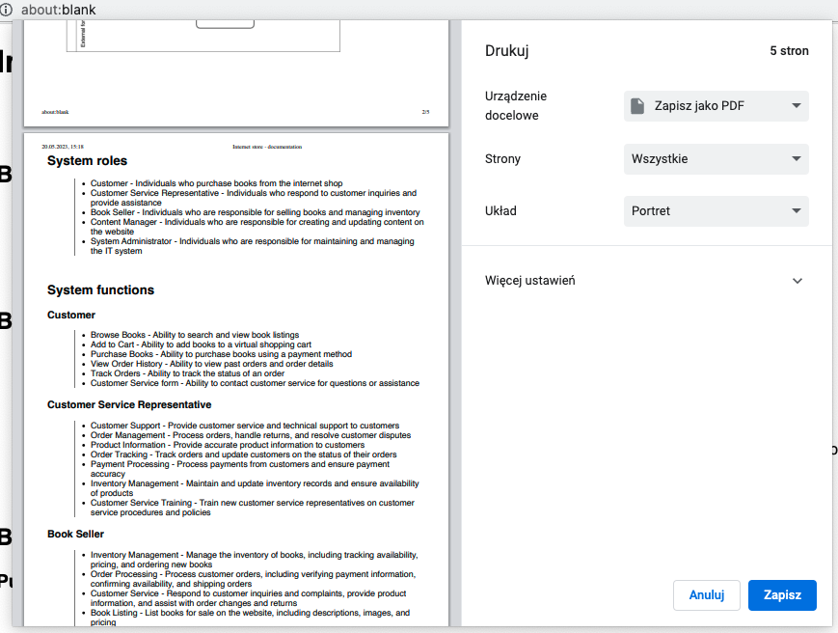Click the System Administrator role entry
Screen dimensions: 838x633
(253, 246)
